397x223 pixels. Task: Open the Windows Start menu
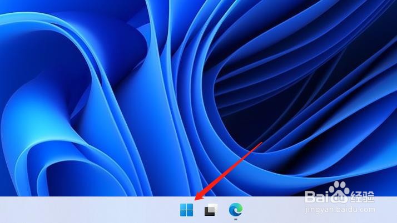tap(186, 210)
